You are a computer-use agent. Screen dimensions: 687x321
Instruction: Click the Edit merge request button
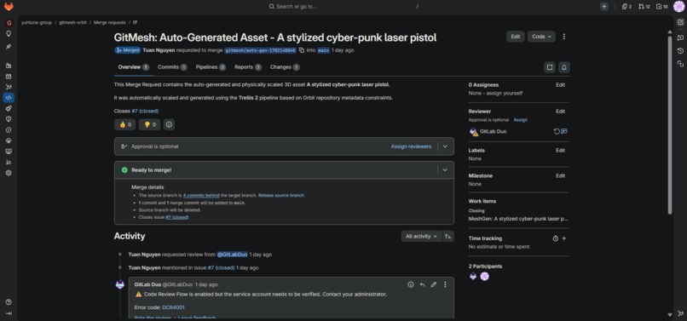coord(515,37)
